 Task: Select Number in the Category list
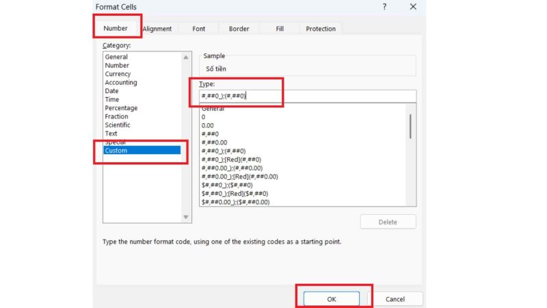coord(142,65)
